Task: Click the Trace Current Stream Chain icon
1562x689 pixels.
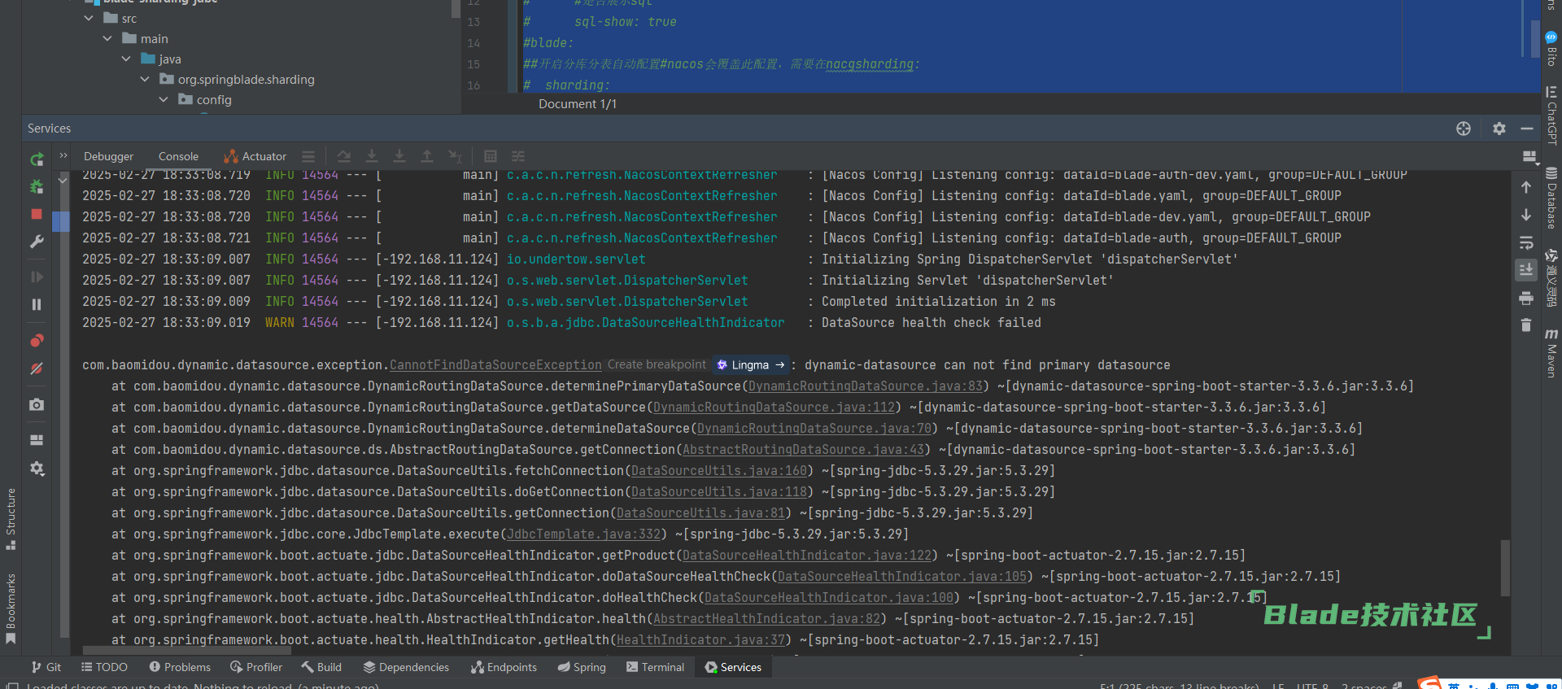Action: (x=518, y=156)
